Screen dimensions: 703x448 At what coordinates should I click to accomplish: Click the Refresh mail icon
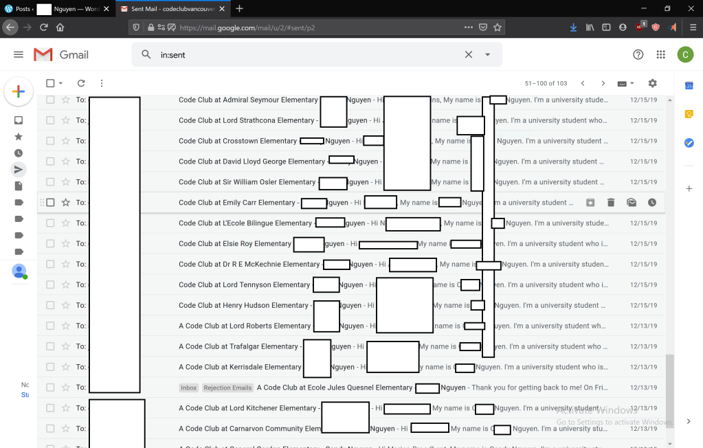click(x=81, y=83)
